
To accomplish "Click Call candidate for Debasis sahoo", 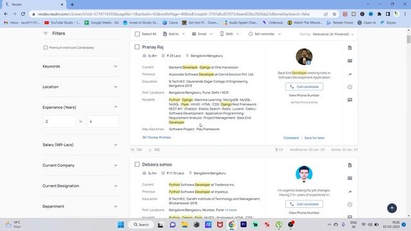I will tap(304, 204).
